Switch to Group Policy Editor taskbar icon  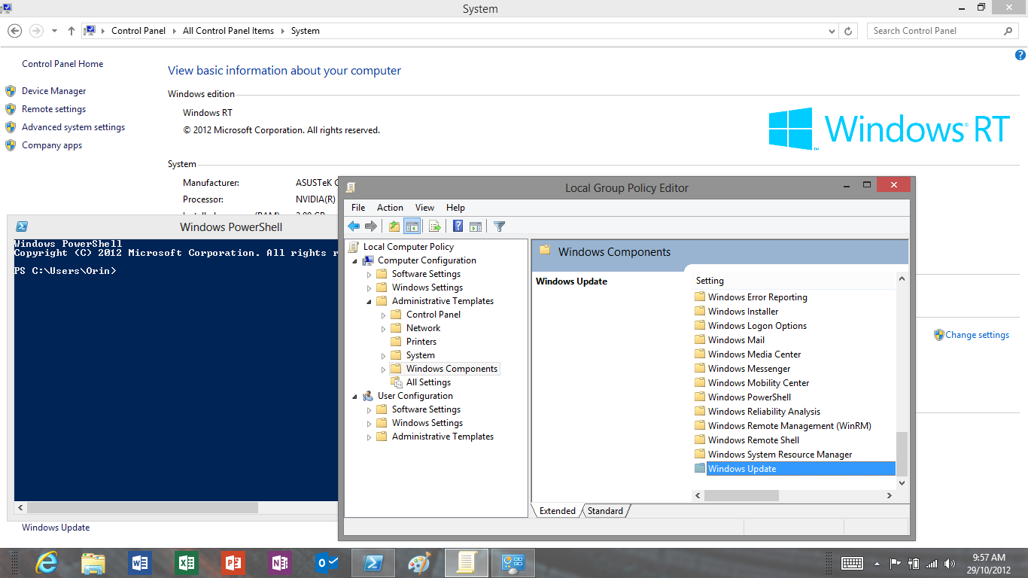[x=467, y=563]
